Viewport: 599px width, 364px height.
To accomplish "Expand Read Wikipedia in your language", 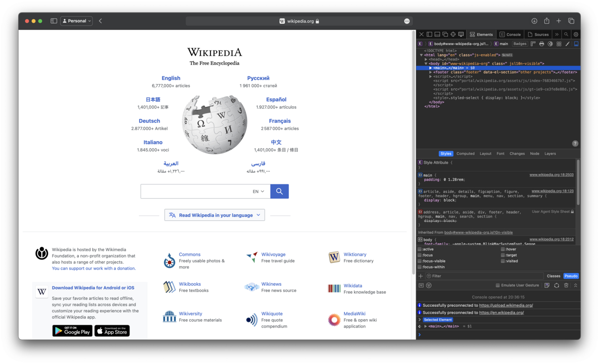I will click(215, 215).
